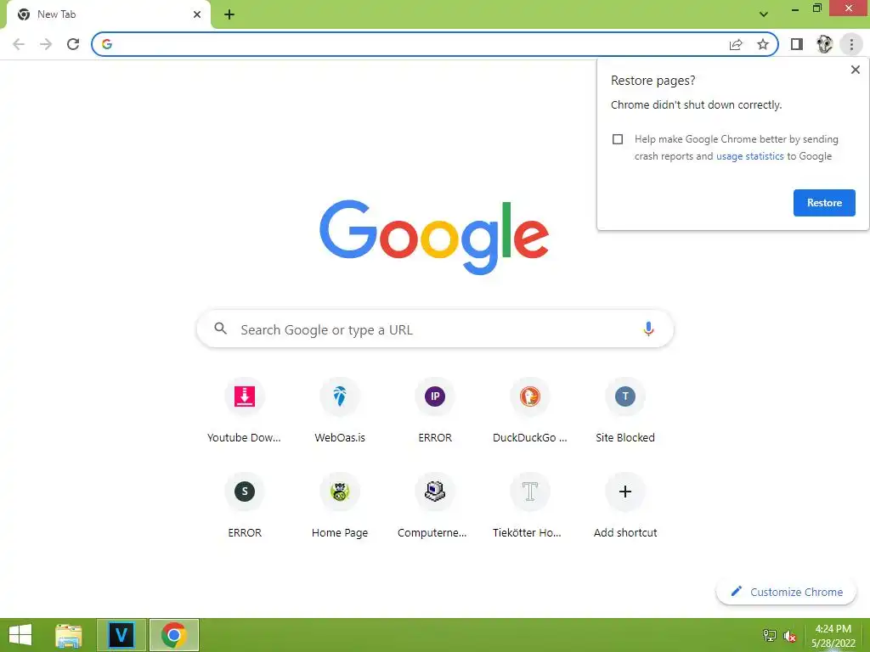Bookmark this tab with the star icon
870x652 pixels.
(763, 44)
